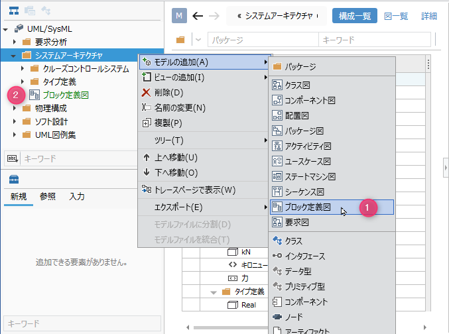This screenshot has width=449, height=334.
Task: Select the ブロック定義図 tree item
Action: coord(66,95)
